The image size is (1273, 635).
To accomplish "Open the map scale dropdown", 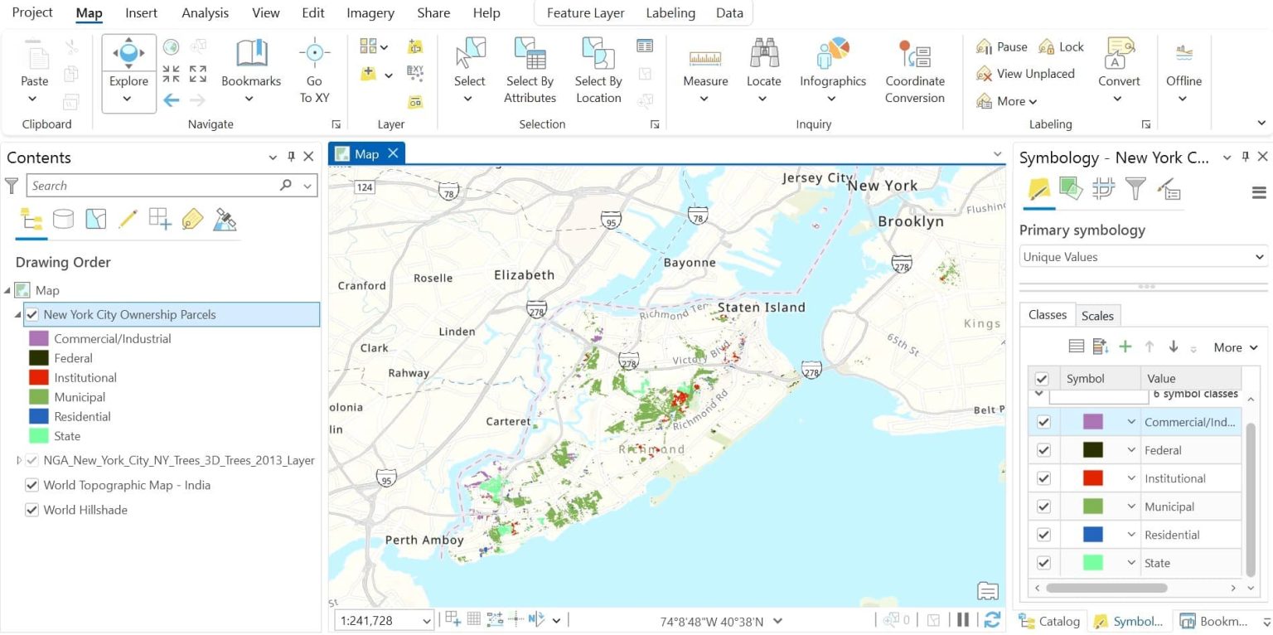I will 428,619.
